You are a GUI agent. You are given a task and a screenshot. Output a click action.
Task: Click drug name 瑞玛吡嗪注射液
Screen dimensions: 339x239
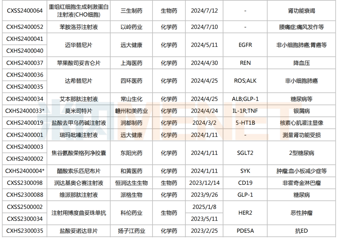pyautogui.click(x=78, y=135)
